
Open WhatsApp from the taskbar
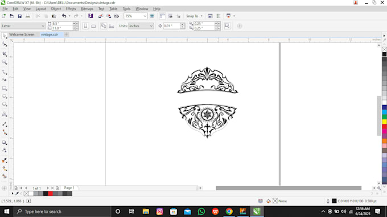(201, 211)
